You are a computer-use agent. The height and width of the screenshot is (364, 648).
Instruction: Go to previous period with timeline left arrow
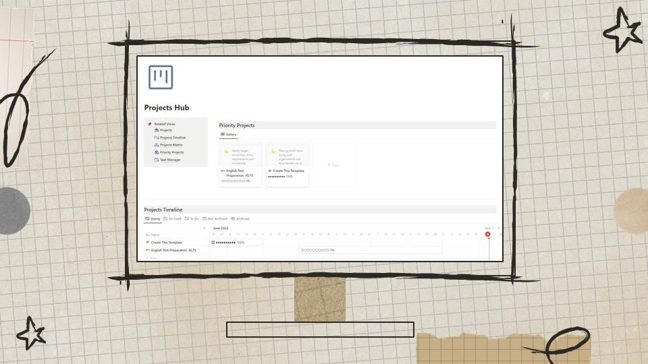498,228
